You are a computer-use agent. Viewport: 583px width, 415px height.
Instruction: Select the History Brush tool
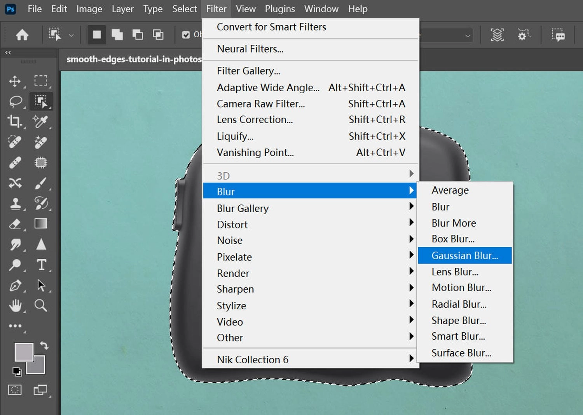(41, 203)
